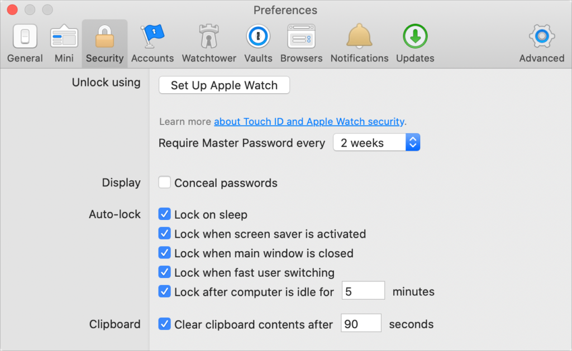Expand the Require Master Password dropdown
572x351 pixels.
(x=376, y=143)
